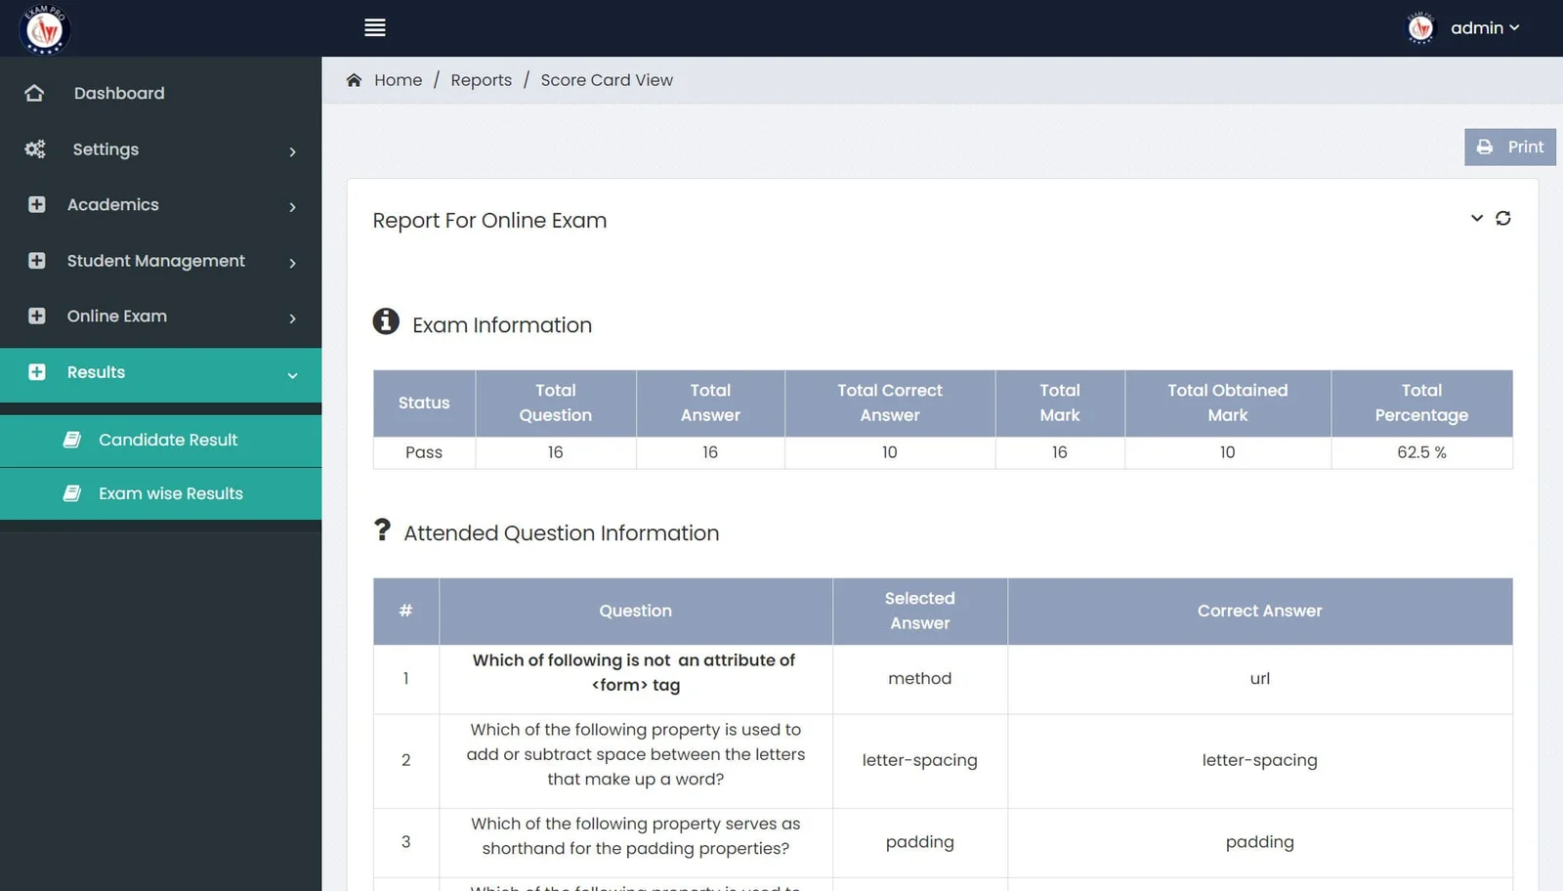Viewport: 1563px width, 891px height.
Task: Go to Home breadcrumb link
Action: pos(399,80)
